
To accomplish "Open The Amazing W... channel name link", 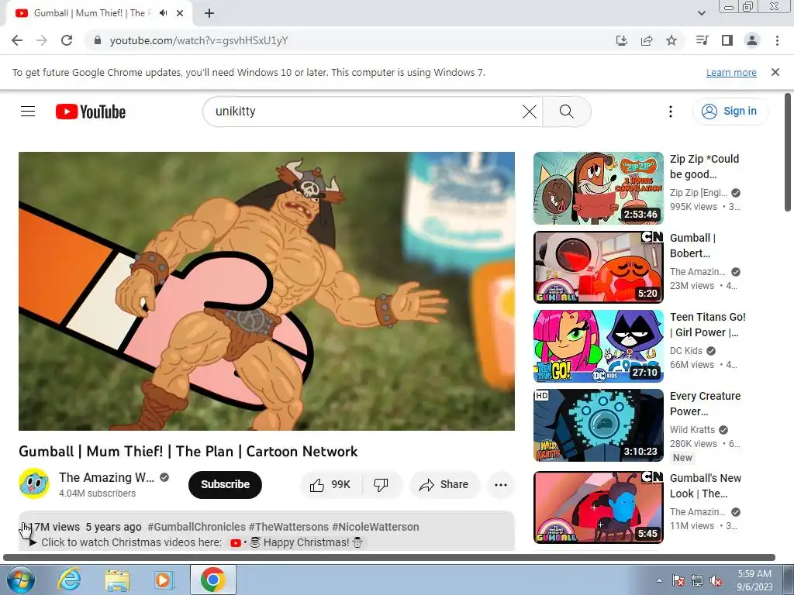I will pyautogui.click(x=107, y=477).
